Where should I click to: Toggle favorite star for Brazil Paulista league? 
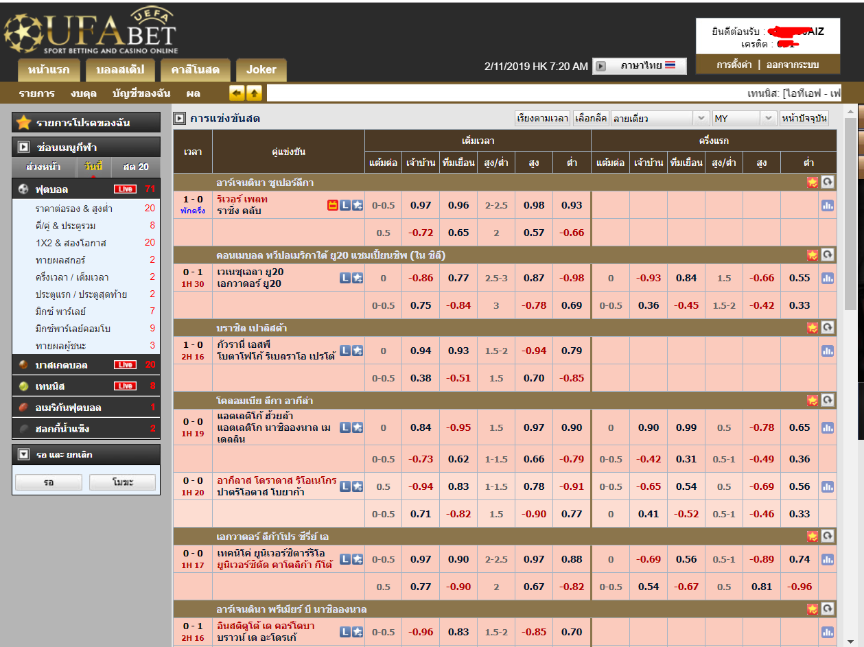pyautogui.click(x=813, y=328)
